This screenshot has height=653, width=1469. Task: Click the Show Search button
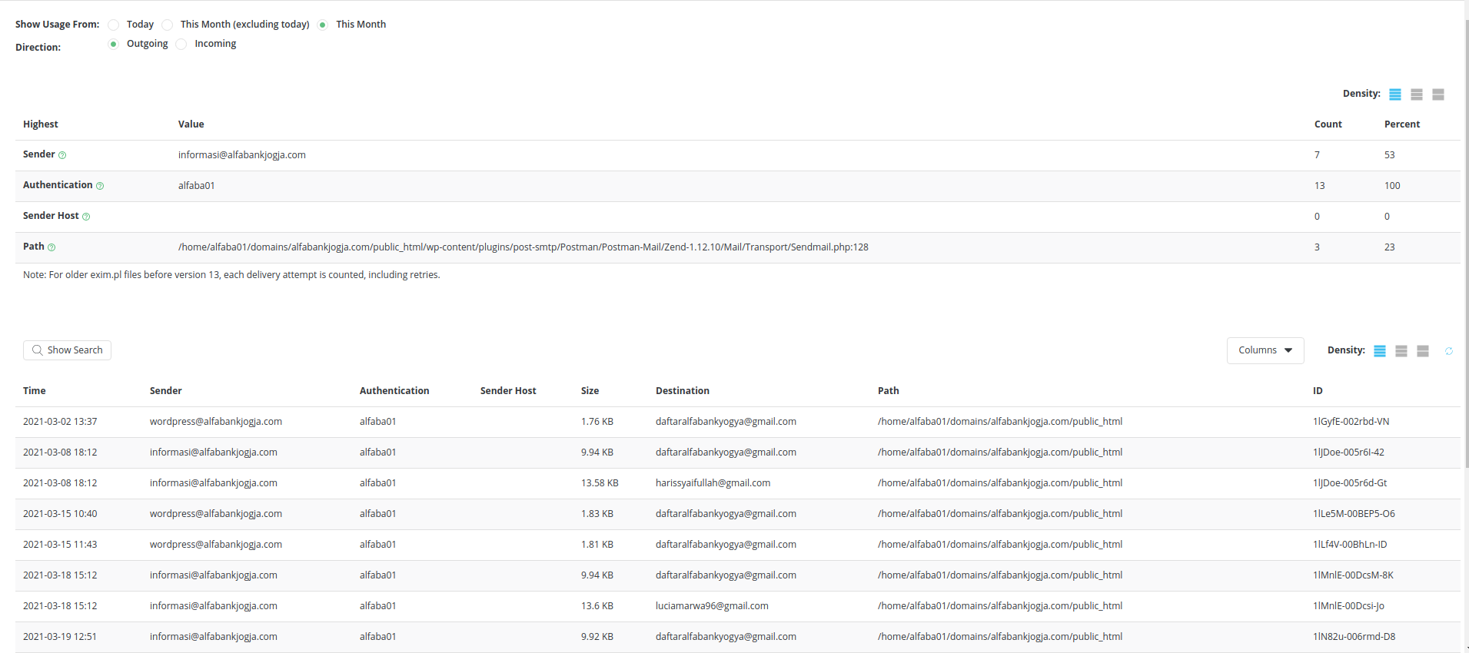click(67, 350)
